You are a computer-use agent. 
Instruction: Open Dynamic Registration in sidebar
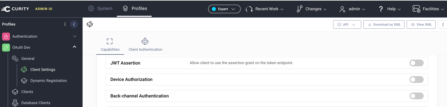(49, 81)
